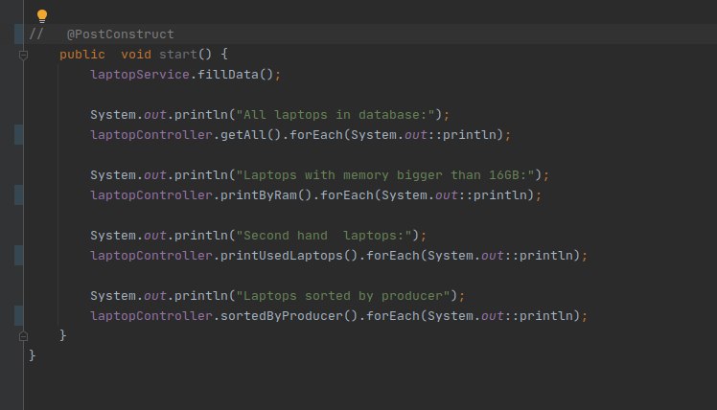Click the 'void' keyword
Viewport: 717px width, 410px height.
coord(136,55)
